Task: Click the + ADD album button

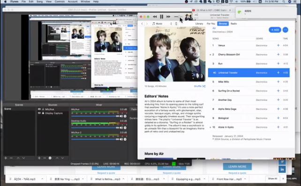Action: point(275,30)
